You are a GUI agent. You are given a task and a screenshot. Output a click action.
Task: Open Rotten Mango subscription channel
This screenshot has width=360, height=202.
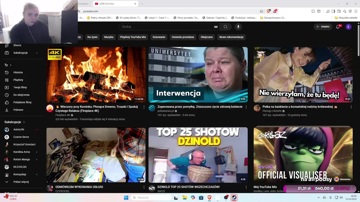click(x=22, y=159)
